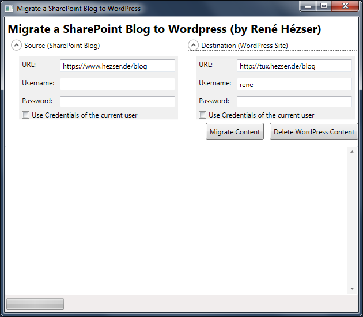The image size is (363, 317).
Task: Click the Migrate Content button
Action: click(235, 131)
